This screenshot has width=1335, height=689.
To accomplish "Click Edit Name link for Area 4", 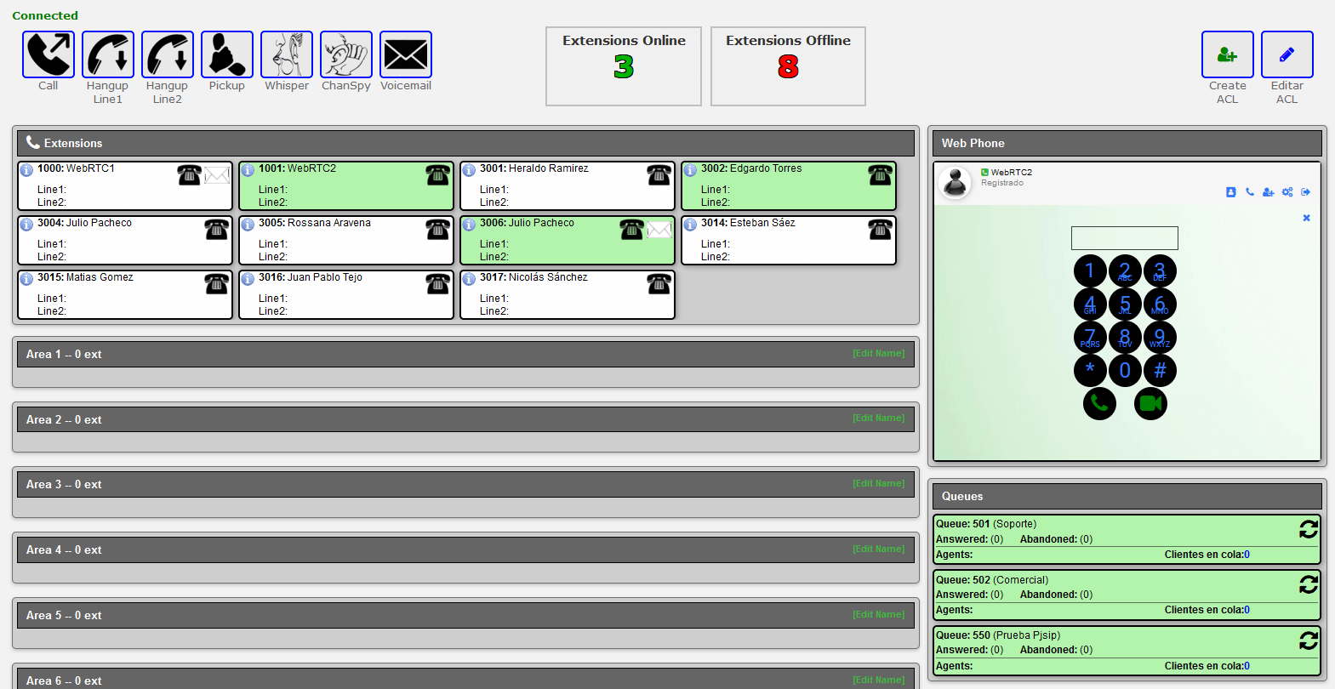I will (878, 549).
